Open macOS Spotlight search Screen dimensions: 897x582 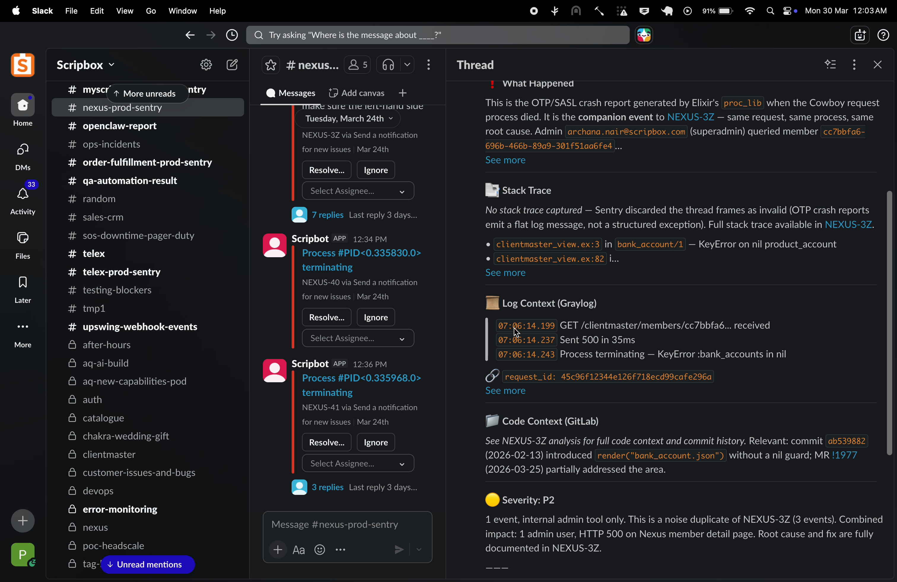point(770,11)
